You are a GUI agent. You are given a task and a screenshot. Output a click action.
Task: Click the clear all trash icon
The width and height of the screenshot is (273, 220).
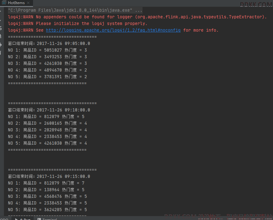1,53
